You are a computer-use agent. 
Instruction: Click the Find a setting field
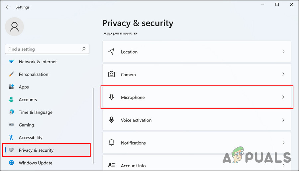[43, 49]
